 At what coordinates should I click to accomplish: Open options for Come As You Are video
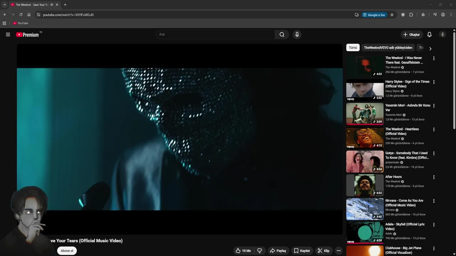point(434,201)
